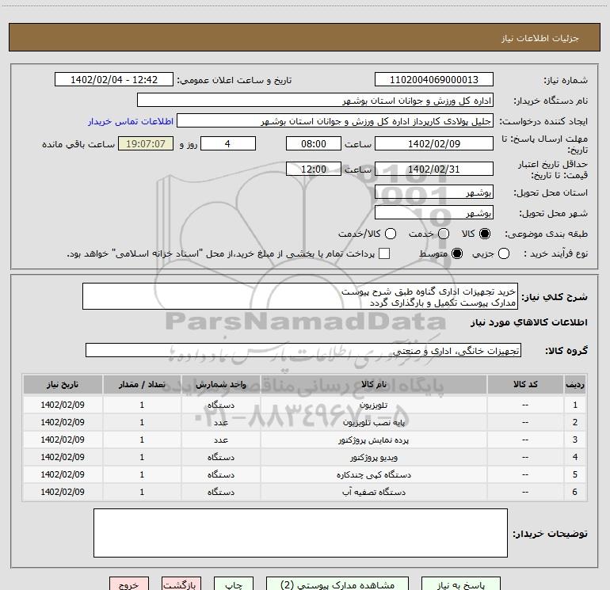Click the نام کالا column header
The width and height of the screenshot is (610, 590).
(x=373, y=385)
